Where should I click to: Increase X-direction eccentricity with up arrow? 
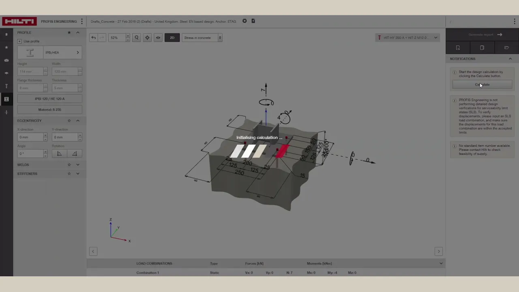click(45, 135)
